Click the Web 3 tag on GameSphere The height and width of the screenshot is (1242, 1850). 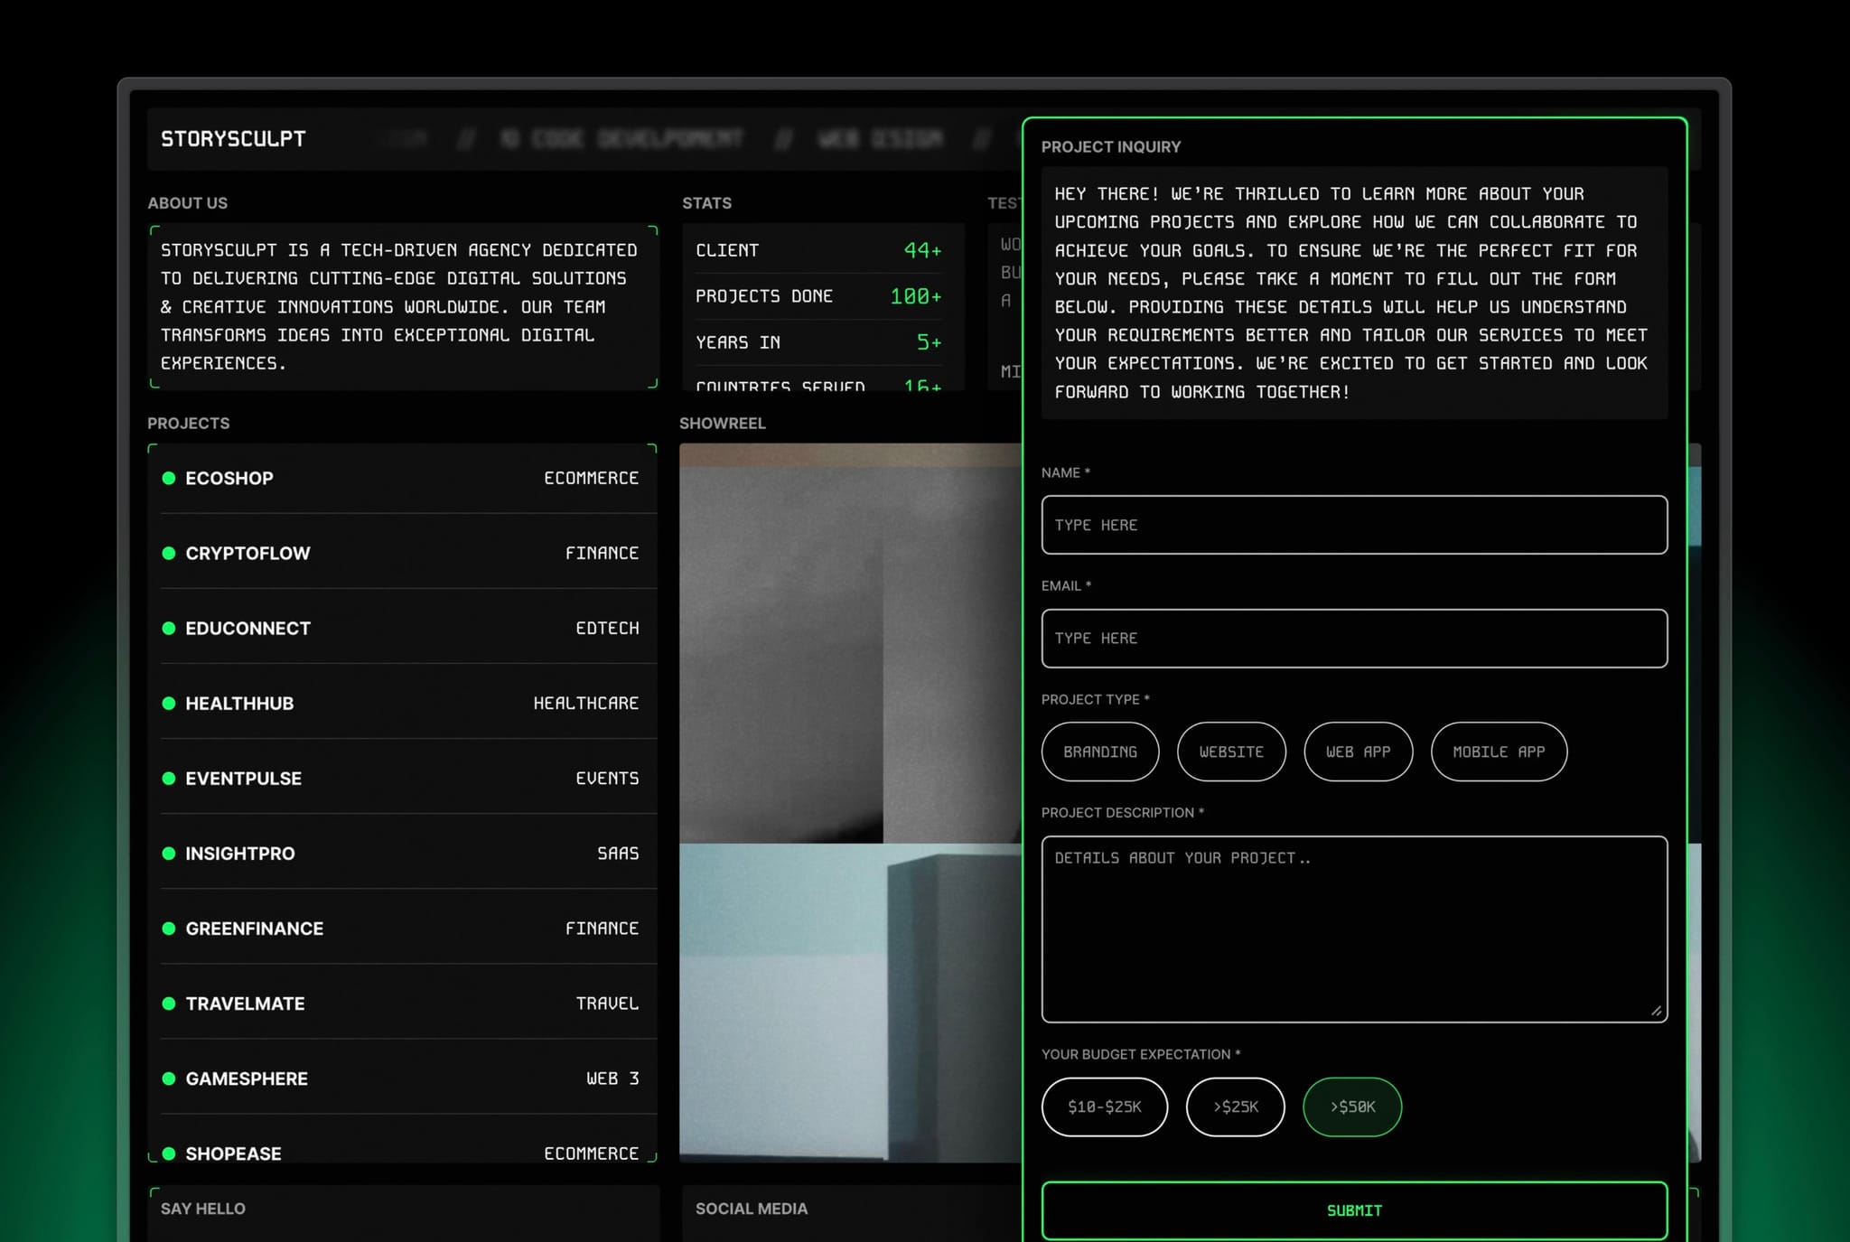pos(612,1079)
